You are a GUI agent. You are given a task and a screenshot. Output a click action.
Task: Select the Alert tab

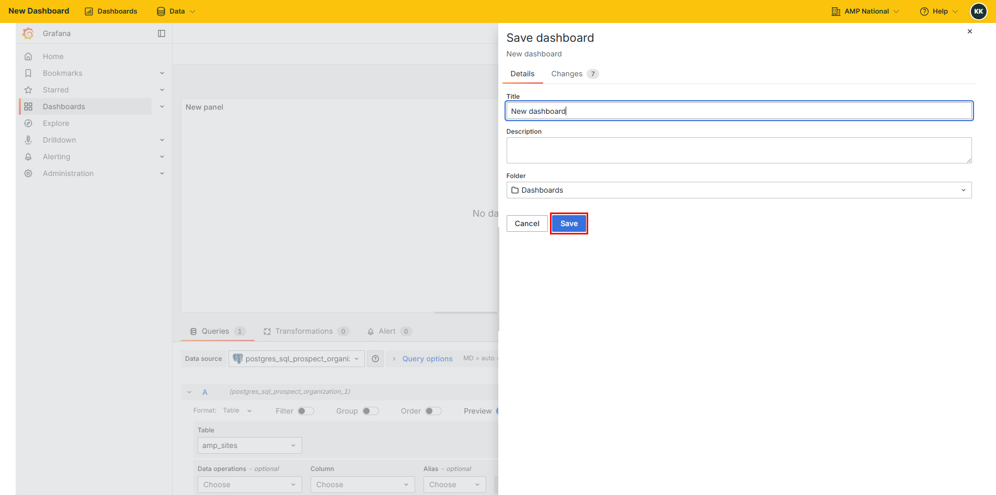pyautogui.click(x=390, y=332)
